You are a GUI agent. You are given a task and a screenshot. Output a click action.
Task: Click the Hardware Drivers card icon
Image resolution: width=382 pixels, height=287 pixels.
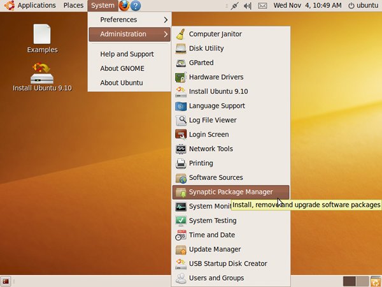181,77
